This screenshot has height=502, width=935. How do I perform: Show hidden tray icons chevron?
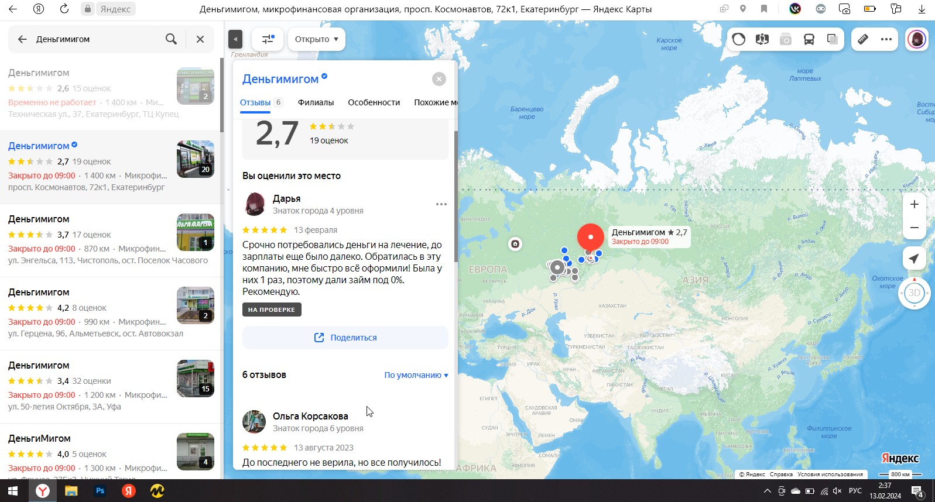coord(768,491)
